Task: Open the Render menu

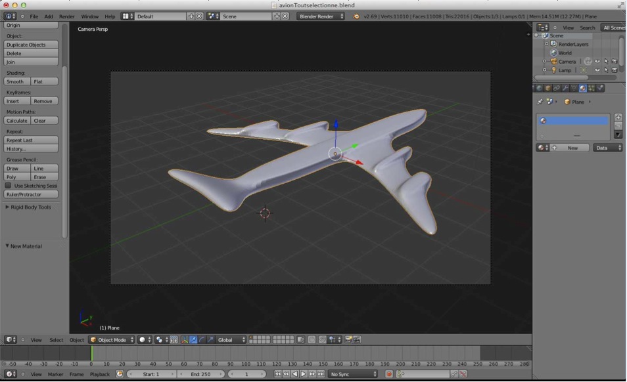Action: click(67, 16)
